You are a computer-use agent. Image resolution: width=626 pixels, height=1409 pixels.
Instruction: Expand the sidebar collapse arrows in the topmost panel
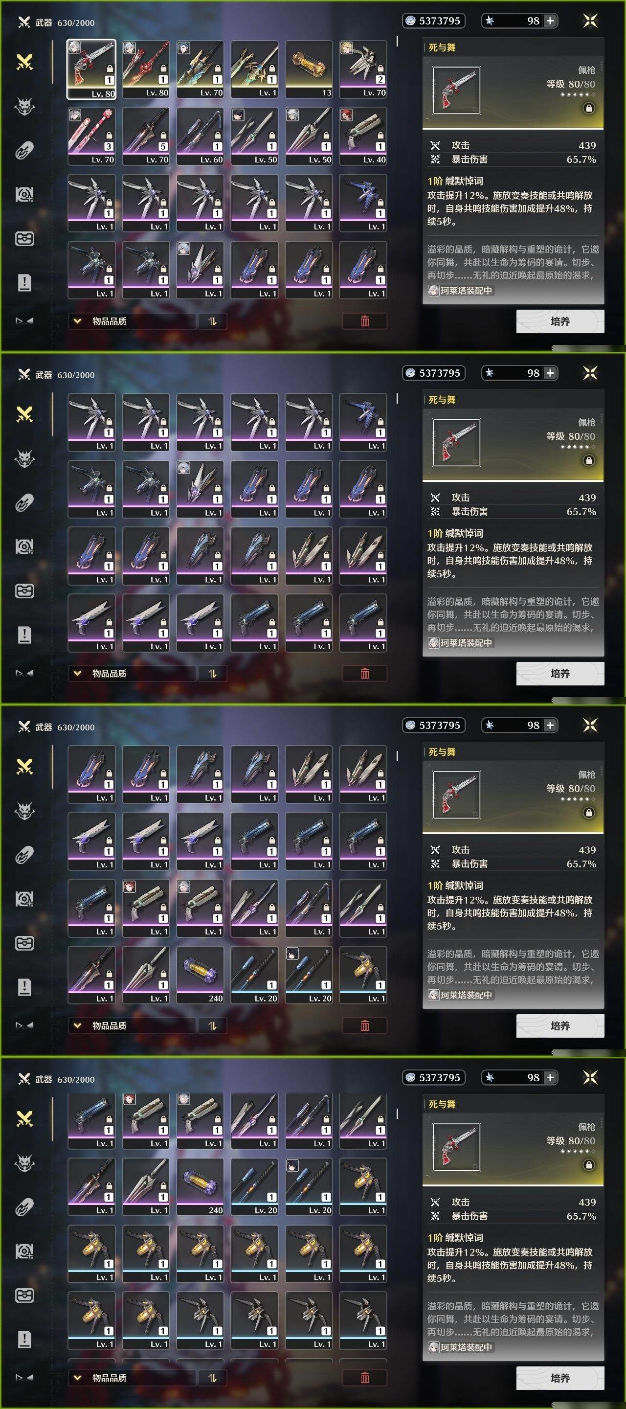pyautogui.click(x=24, y=321)
